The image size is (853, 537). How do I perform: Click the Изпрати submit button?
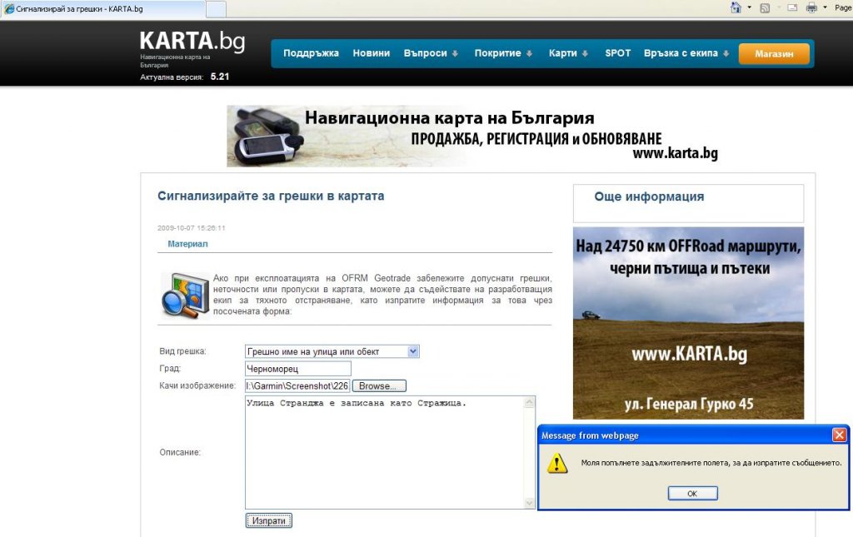(x=269, y=520)
